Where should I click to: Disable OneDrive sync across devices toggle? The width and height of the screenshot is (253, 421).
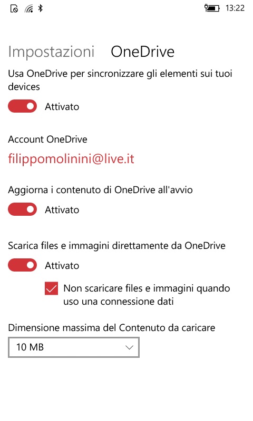pyautogui.click(x=22, y=106)
